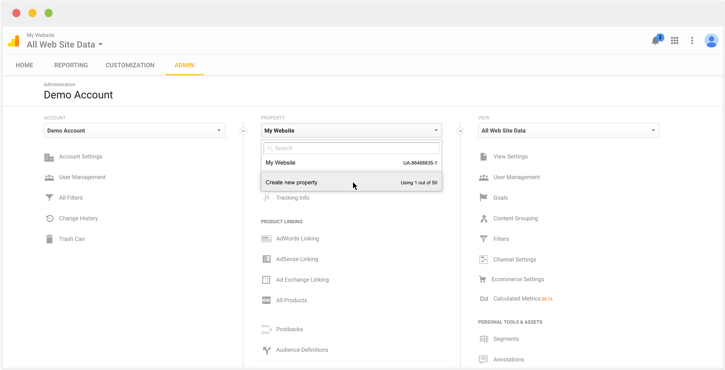
Task: Click the Ad Exchange Linking icon
Action: (x=266, y=280)
